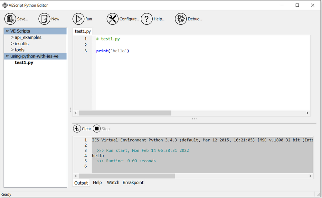Viewport: 322px width, 198px height.
Task: Clear the output console
Action: tap(77, 128)
